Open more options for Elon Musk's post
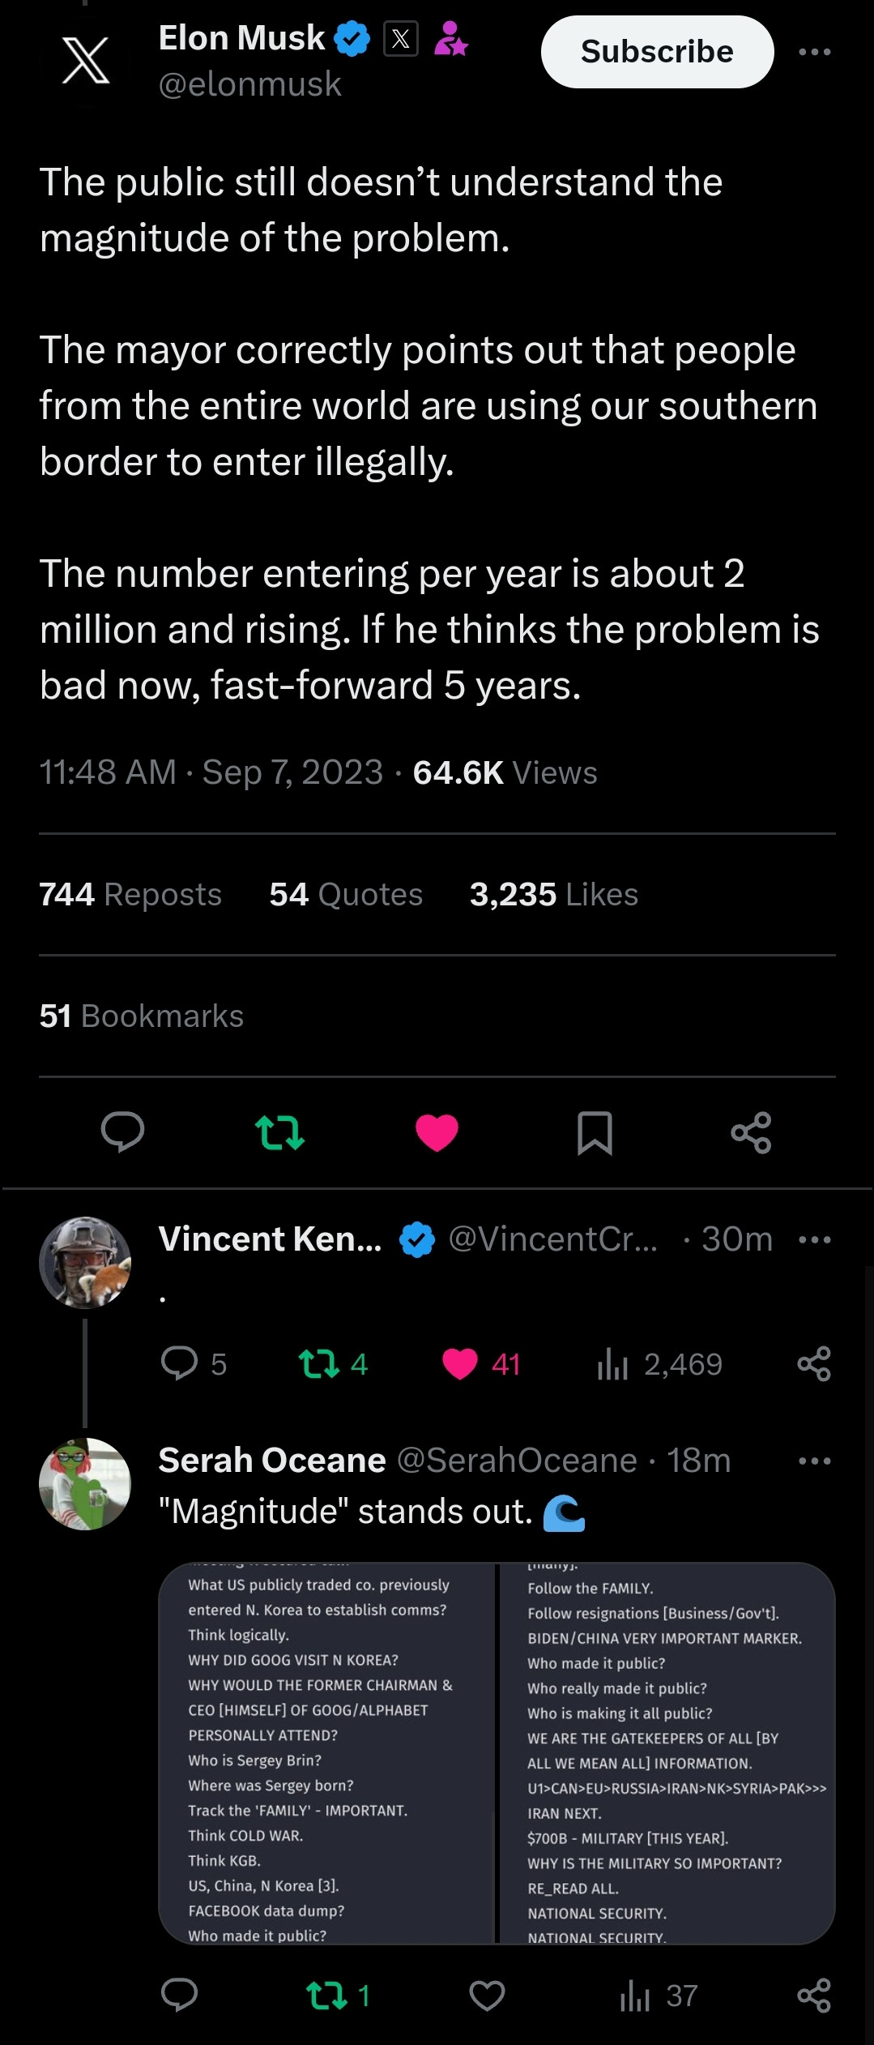 click(x=814, y=52)
